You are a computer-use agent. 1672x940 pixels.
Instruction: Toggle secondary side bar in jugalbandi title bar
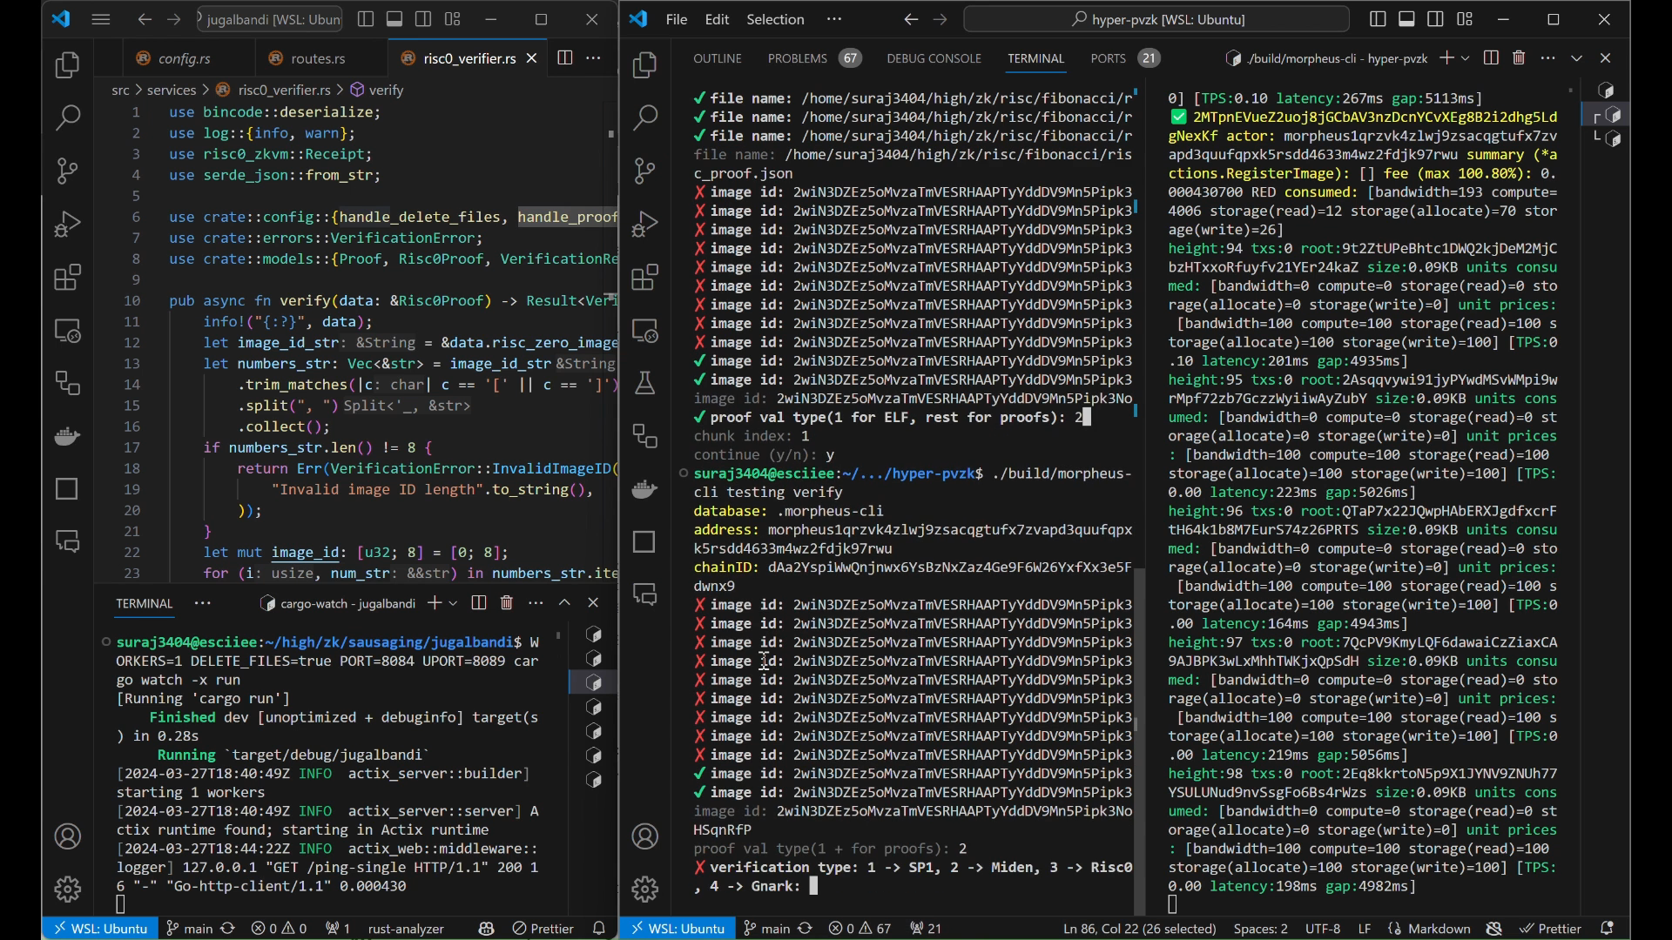[x=423, y=19]
